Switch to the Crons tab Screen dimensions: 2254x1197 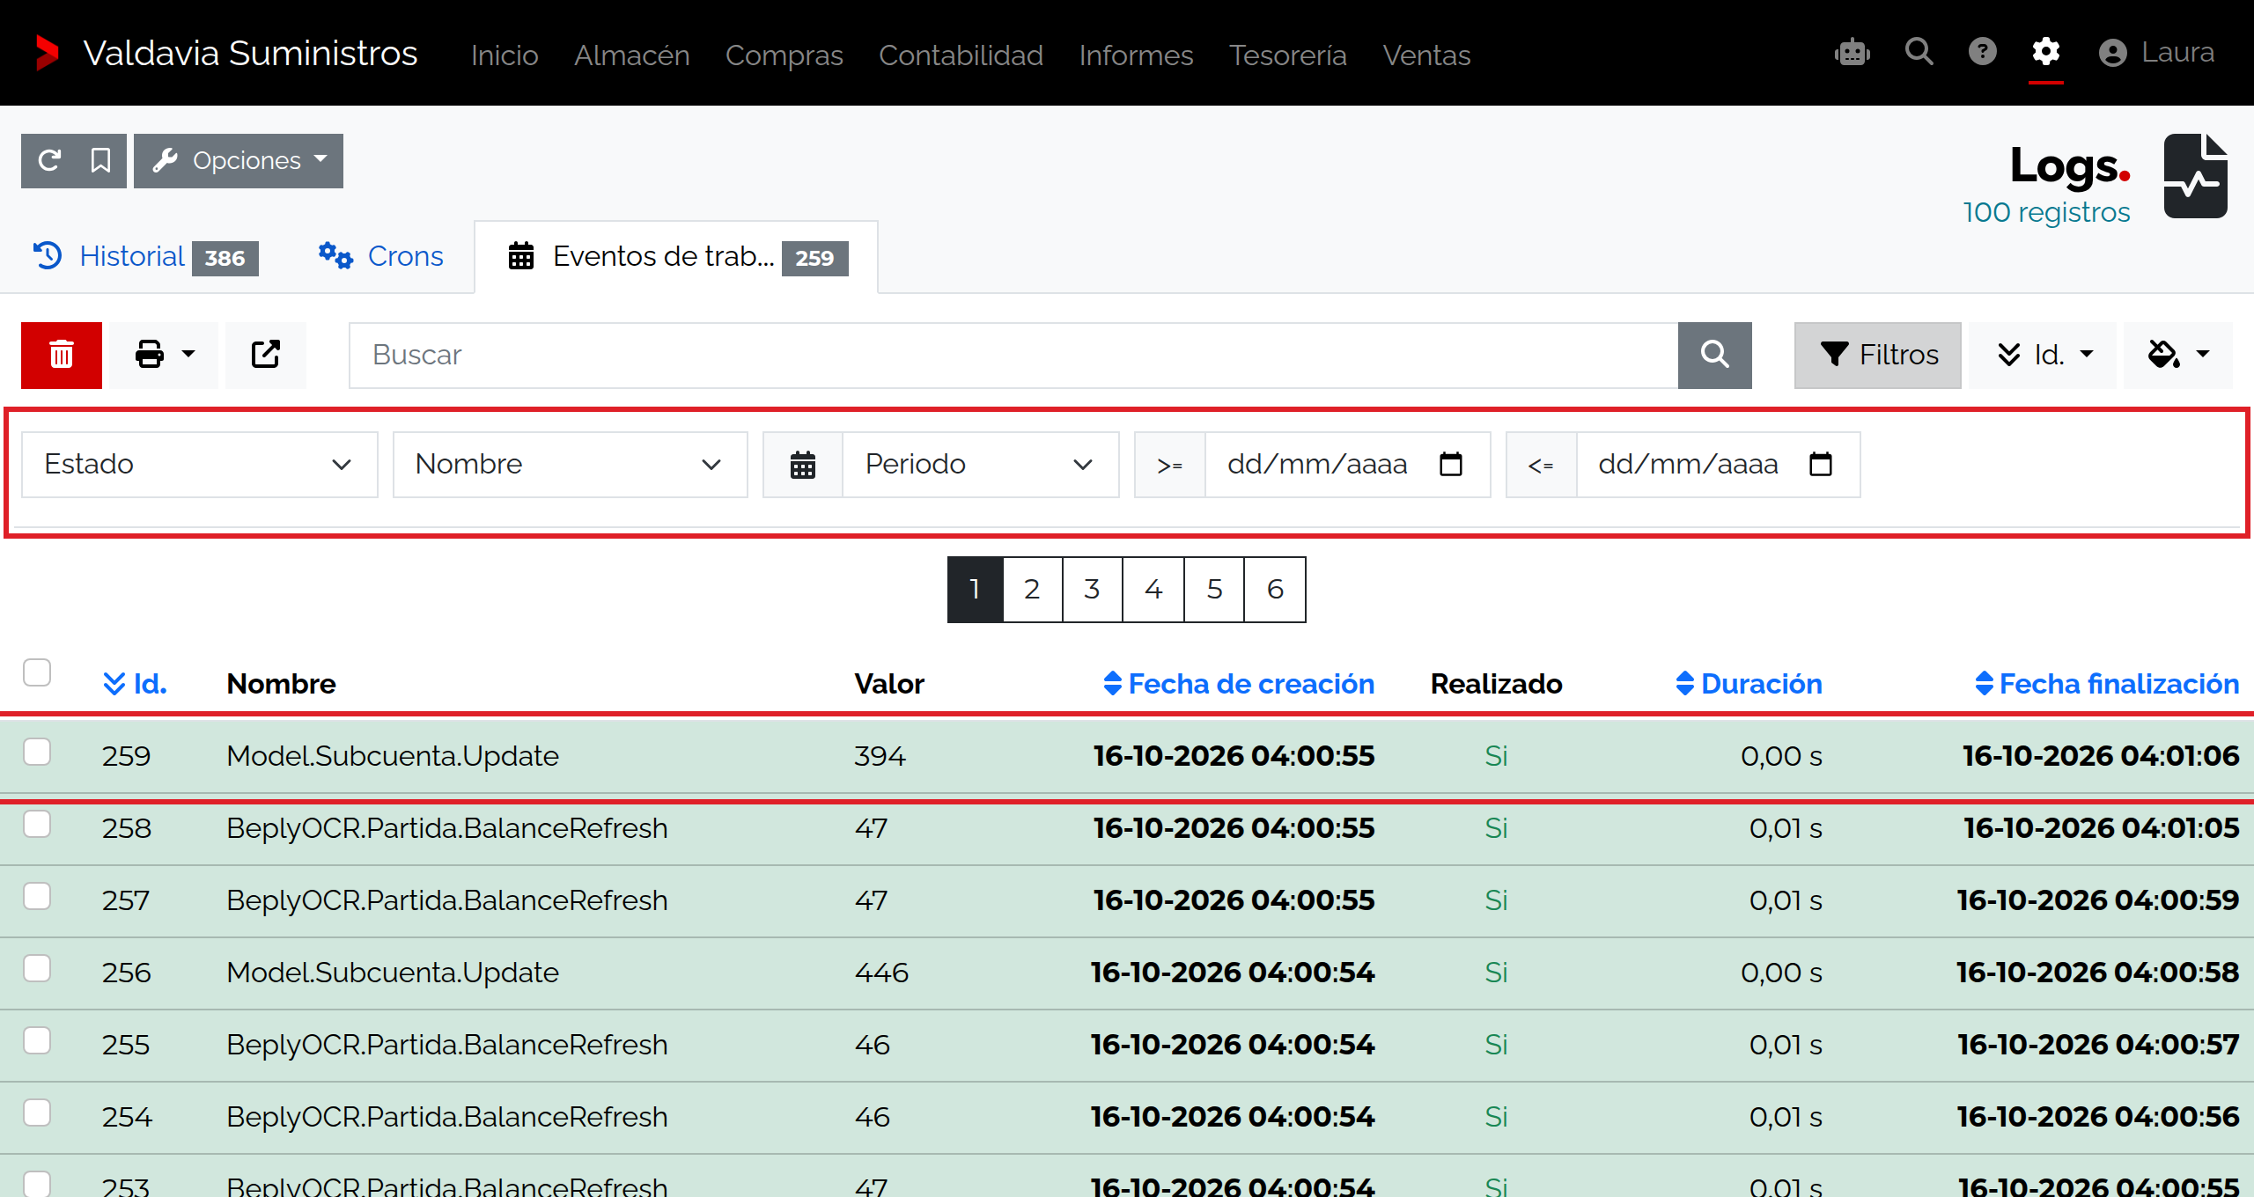tap(381, 257)
